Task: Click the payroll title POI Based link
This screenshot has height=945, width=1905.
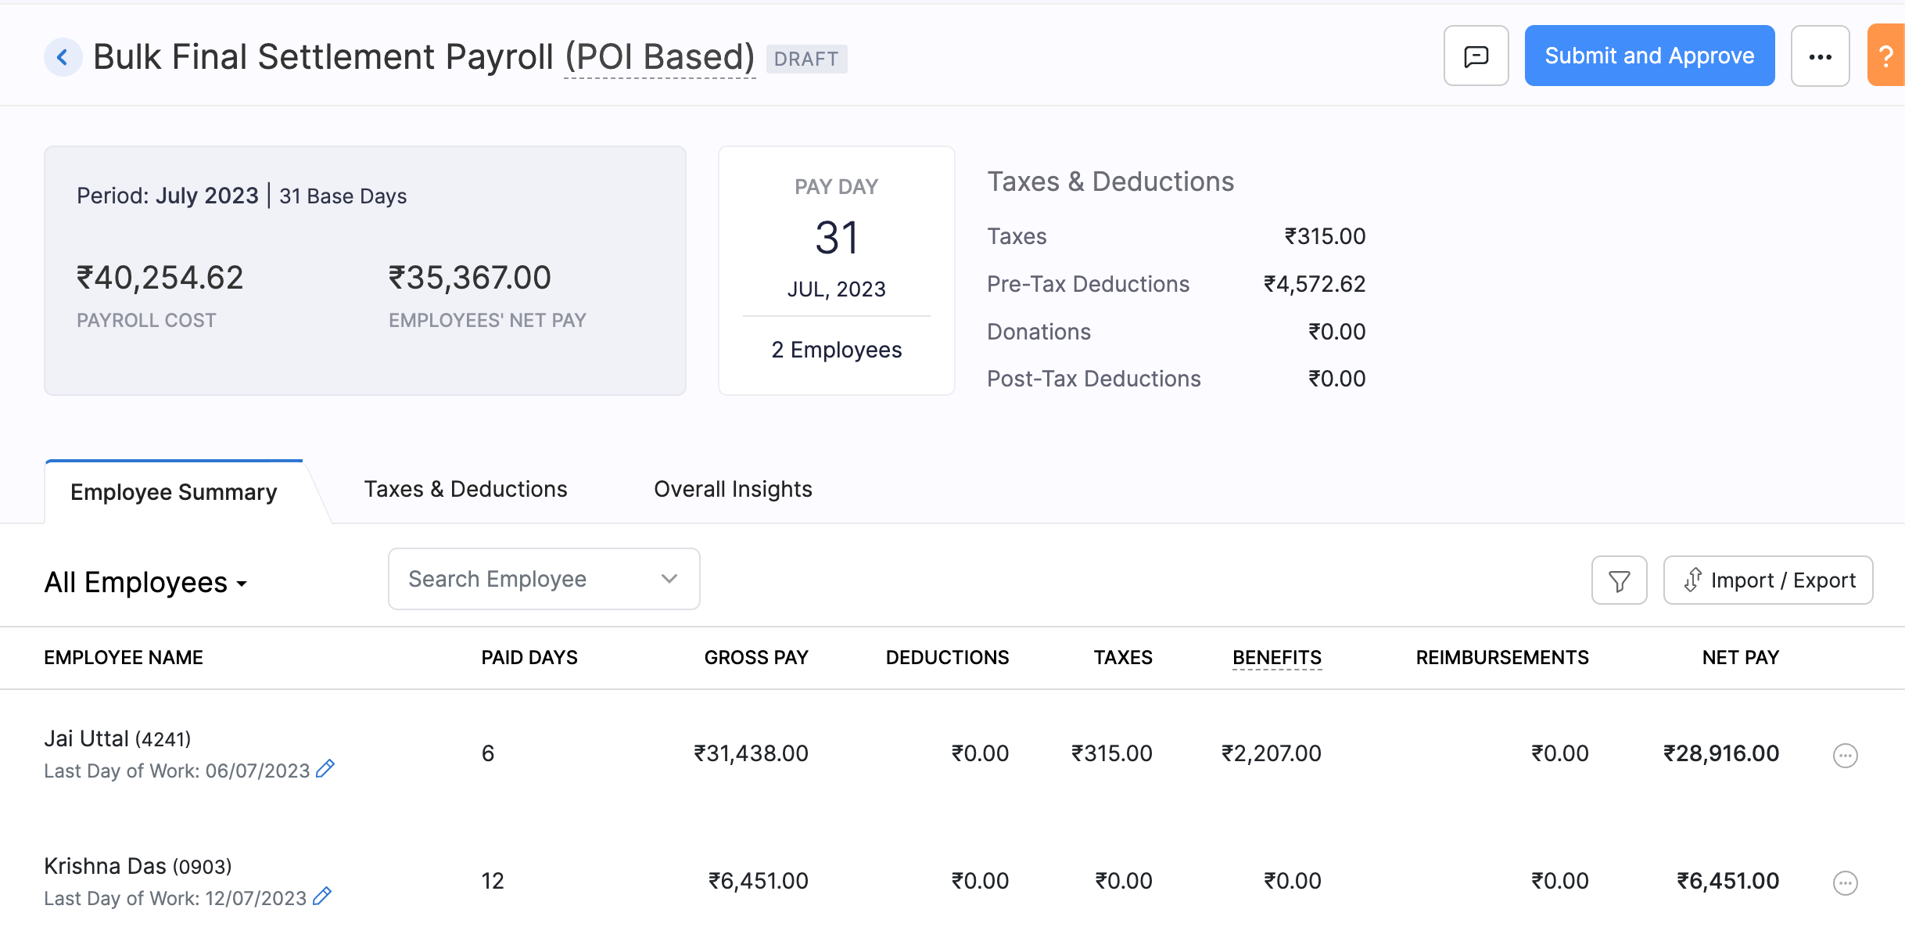Action: [x=659, y=56]
